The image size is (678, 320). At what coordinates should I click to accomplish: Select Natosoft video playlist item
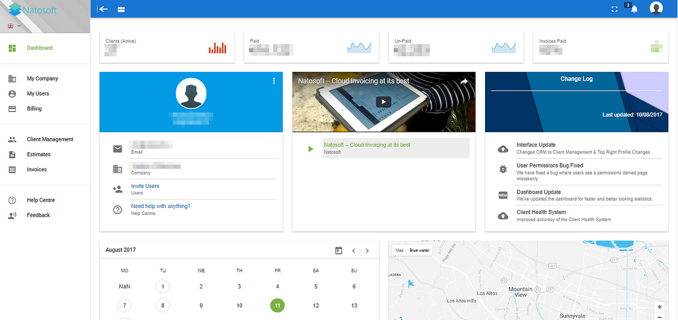[396, 148]
